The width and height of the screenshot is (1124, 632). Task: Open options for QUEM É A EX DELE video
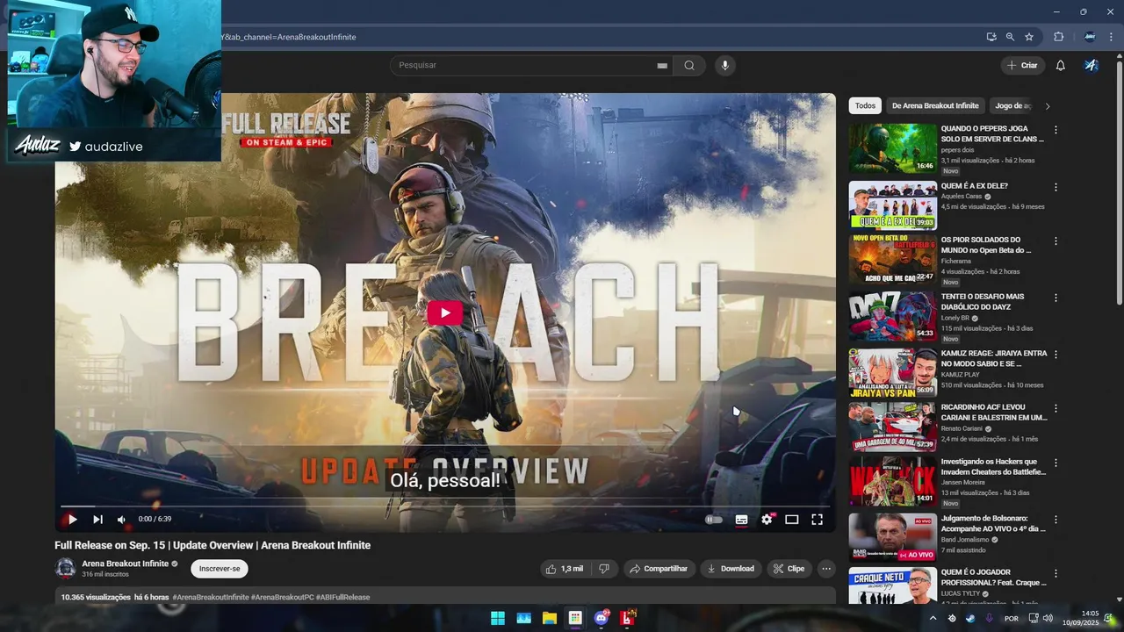tap(1056, 187)
